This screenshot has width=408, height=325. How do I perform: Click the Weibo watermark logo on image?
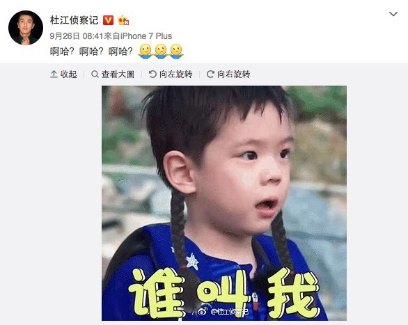(x=203, y=311)
